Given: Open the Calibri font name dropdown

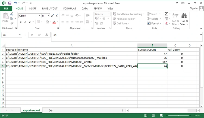Looking at the screenshot, I should 40,15.
